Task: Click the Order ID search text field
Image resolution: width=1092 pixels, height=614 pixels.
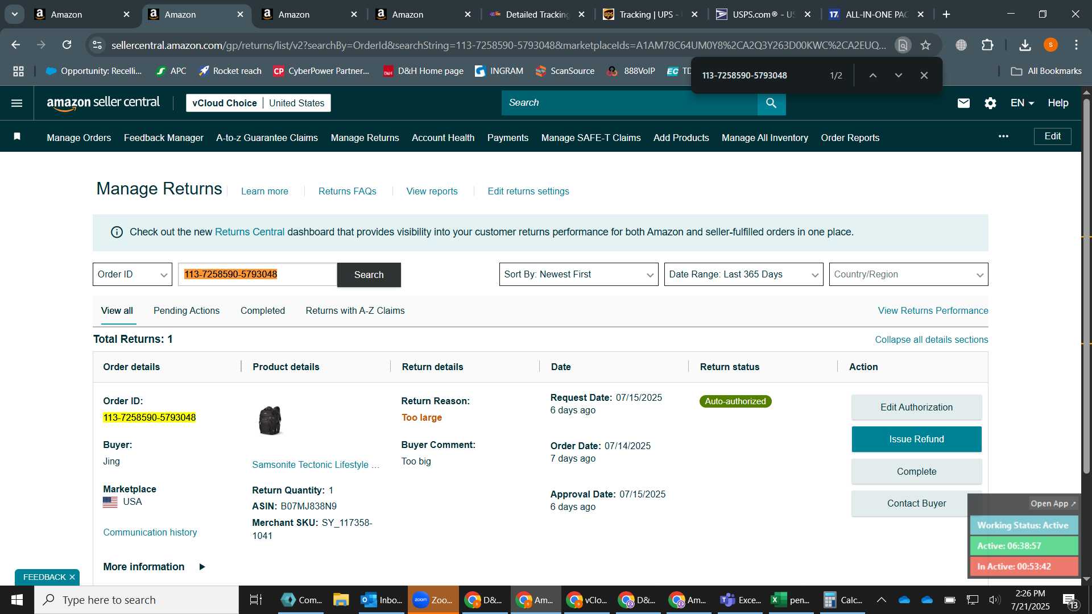Action: (x=257, y=275)
